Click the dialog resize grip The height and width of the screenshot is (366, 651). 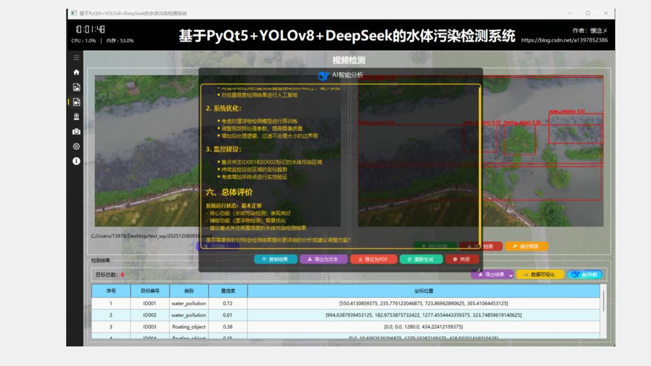(479, 269)
